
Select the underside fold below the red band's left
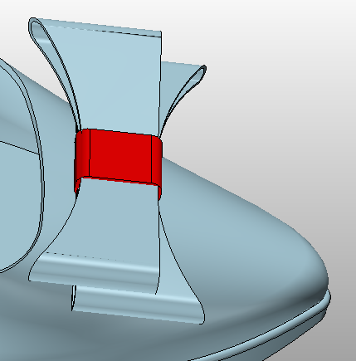[x=77, y=186]
